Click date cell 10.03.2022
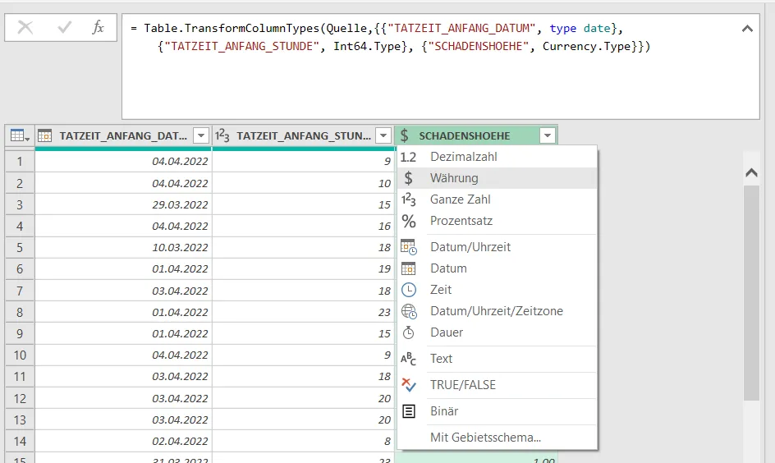 tap(124, 247)
